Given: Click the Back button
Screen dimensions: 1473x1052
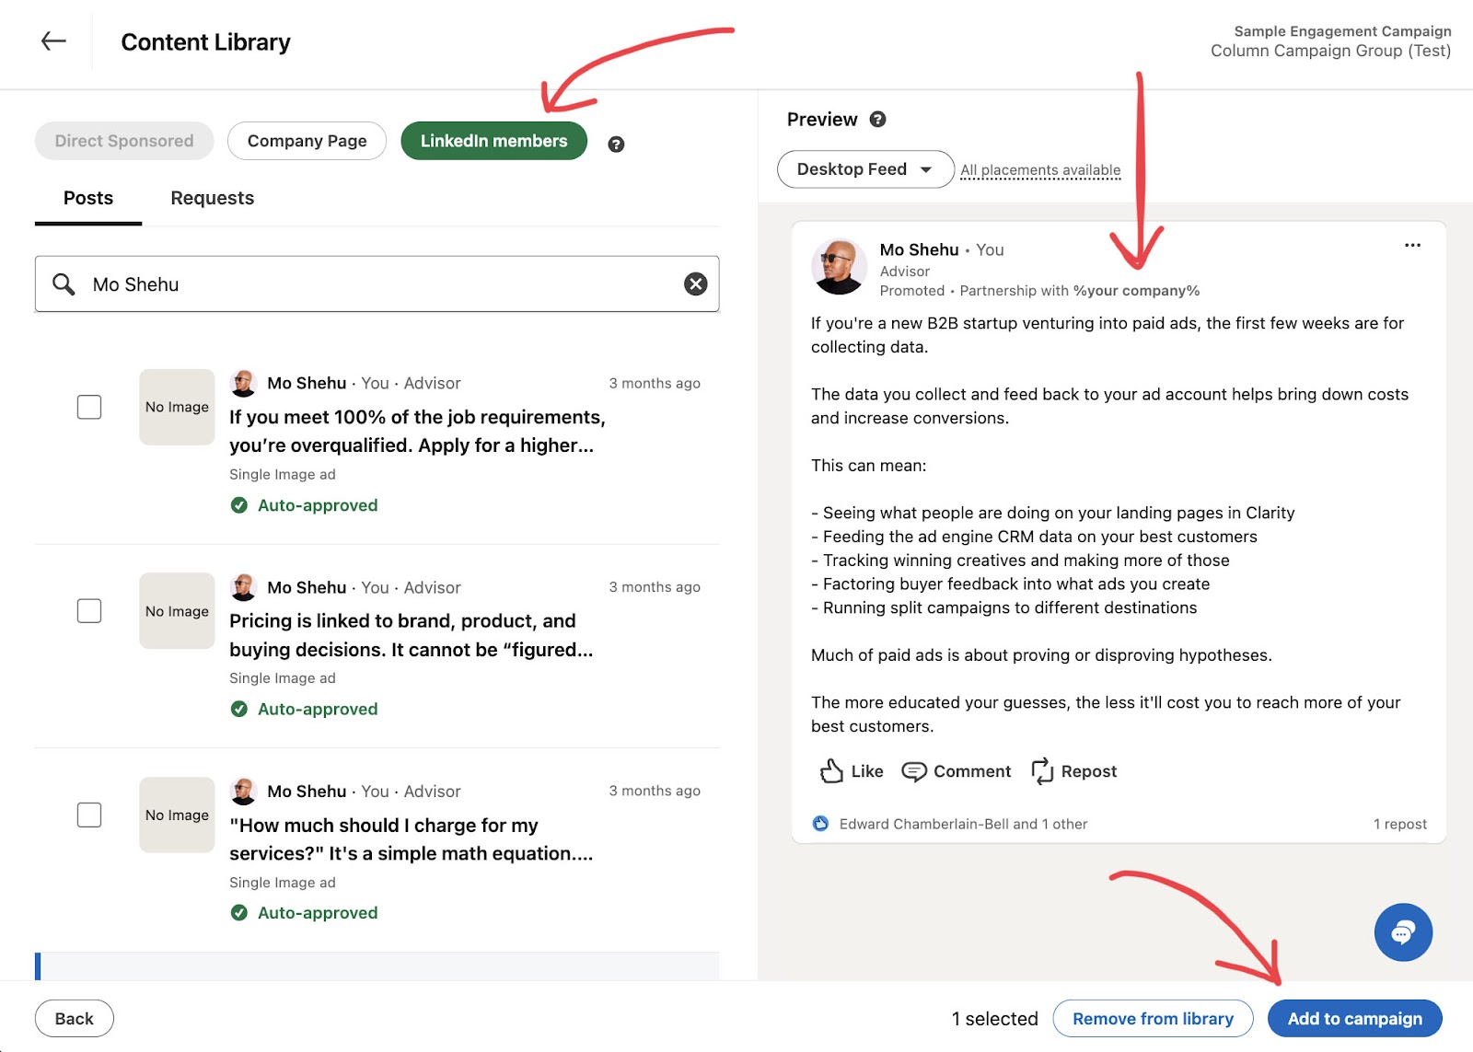Looking at the screenshot, I should click(75, 1019).
